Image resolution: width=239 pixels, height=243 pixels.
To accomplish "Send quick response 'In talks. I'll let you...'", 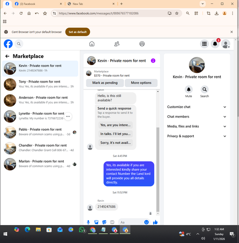I will coord(116,134).
